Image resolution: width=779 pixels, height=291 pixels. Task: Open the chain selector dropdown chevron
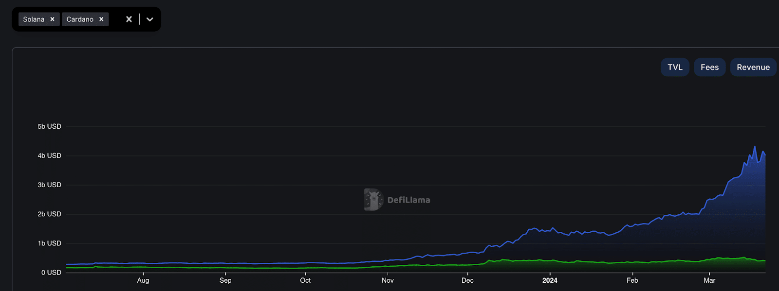tap(150, 19)
